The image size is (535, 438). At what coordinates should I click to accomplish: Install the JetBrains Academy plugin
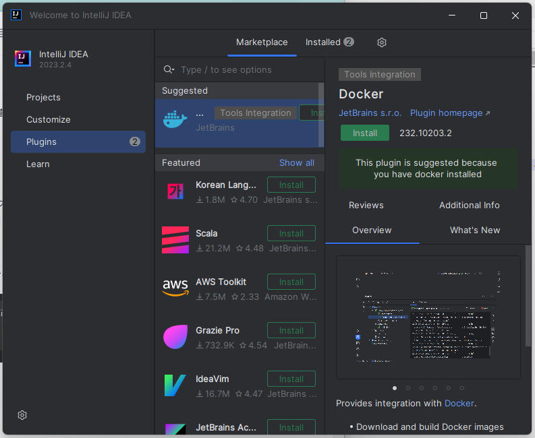pos(291,427)
